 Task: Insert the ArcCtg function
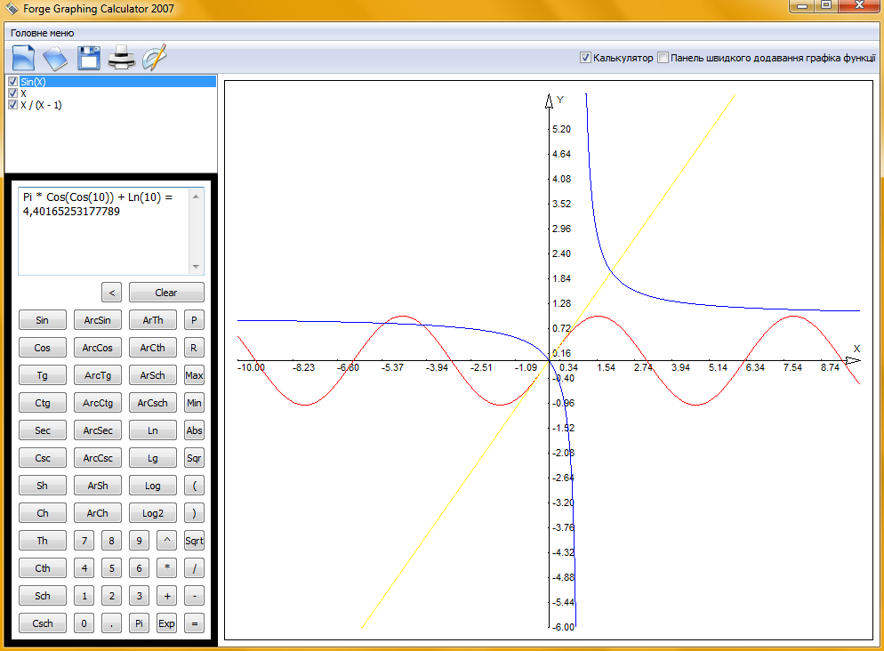pyautogui.click(x=98, y=403)
